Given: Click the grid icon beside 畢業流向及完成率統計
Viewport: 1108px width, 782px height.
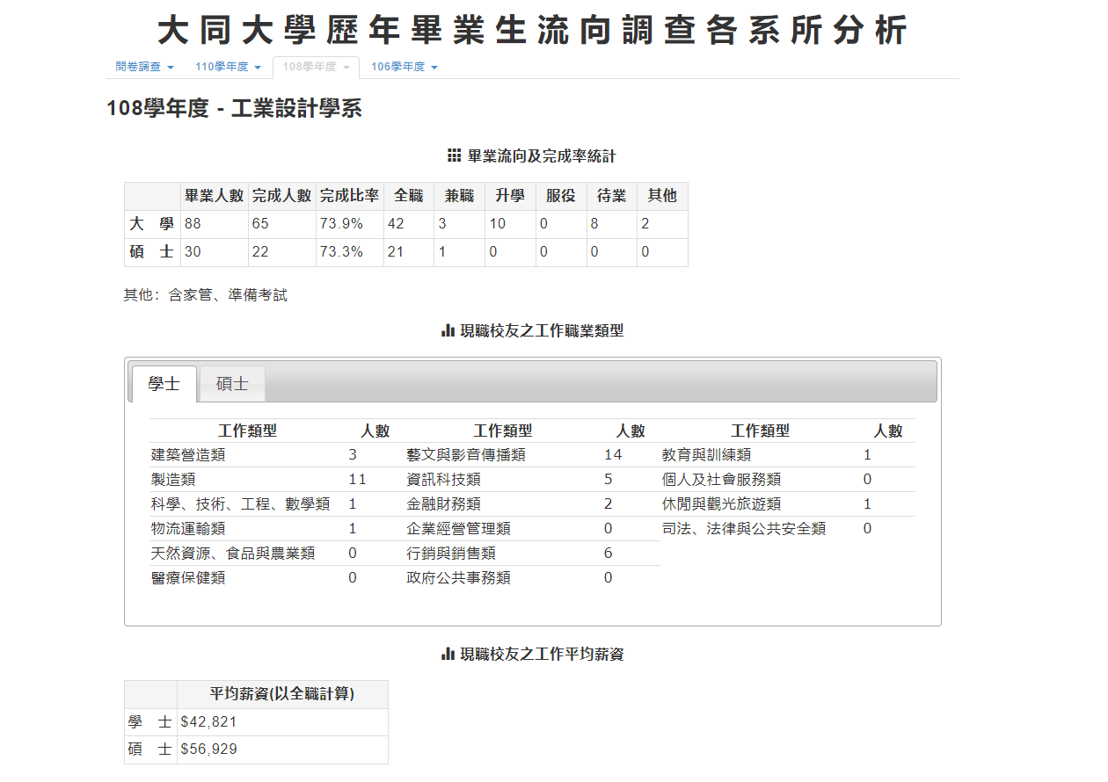Looking at the screenshot, I should 454,156.
